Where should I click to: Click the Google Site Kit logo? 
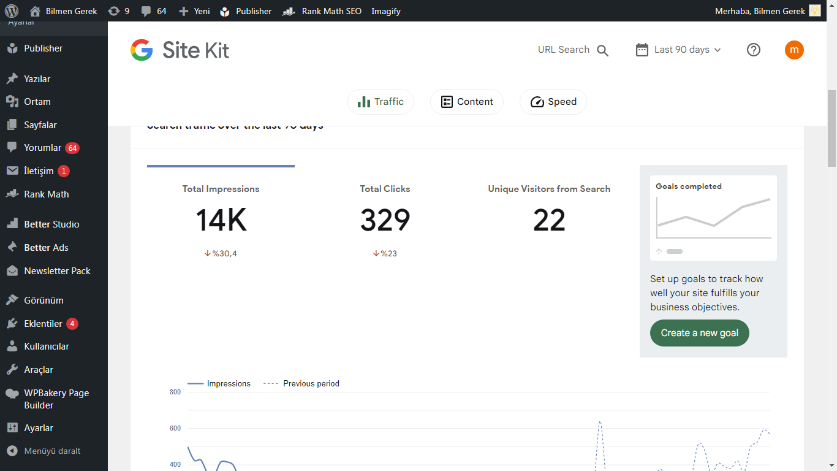(180, 50)
